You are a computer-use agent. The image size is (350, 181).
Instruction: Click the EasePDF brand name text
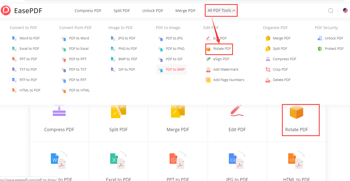pyautogui.click(x=28, y=11)
